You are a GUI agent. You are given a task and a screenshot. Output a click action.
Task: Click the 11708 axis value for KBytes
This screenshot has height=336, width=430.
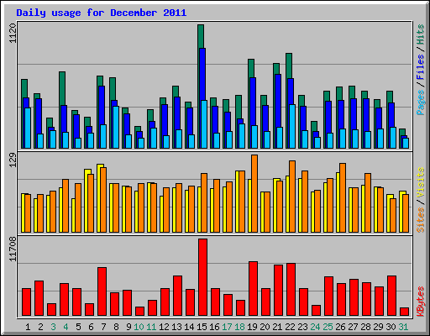click(x=13, y=249)
